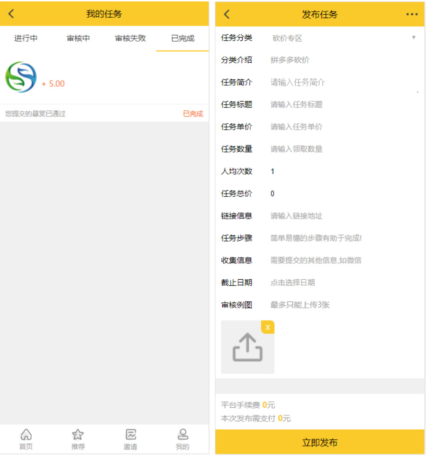Tap the 已完成 status label on the task
Viewport: 426px width, 456px height.
[194, 113]
